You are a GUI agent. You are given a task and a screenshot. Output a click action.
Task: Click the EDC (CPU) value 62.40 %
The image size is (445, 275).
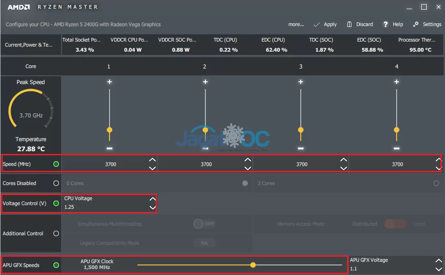pos(277,50)
